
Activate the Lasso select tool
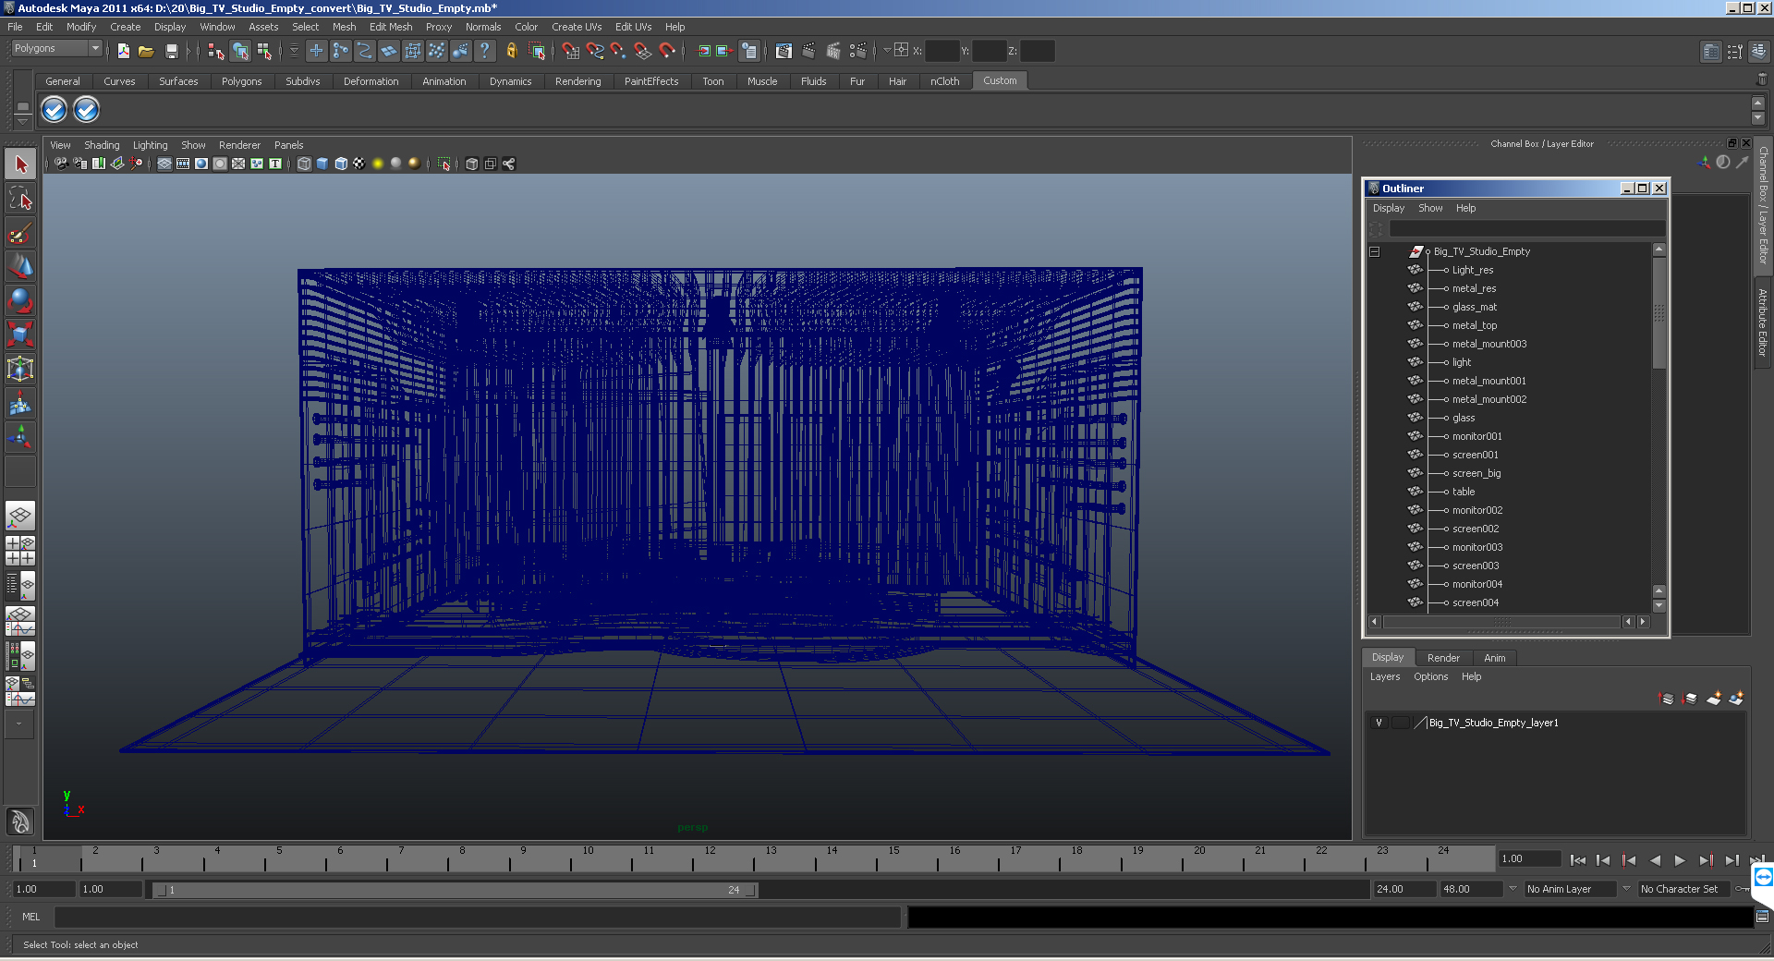point(20,198)
